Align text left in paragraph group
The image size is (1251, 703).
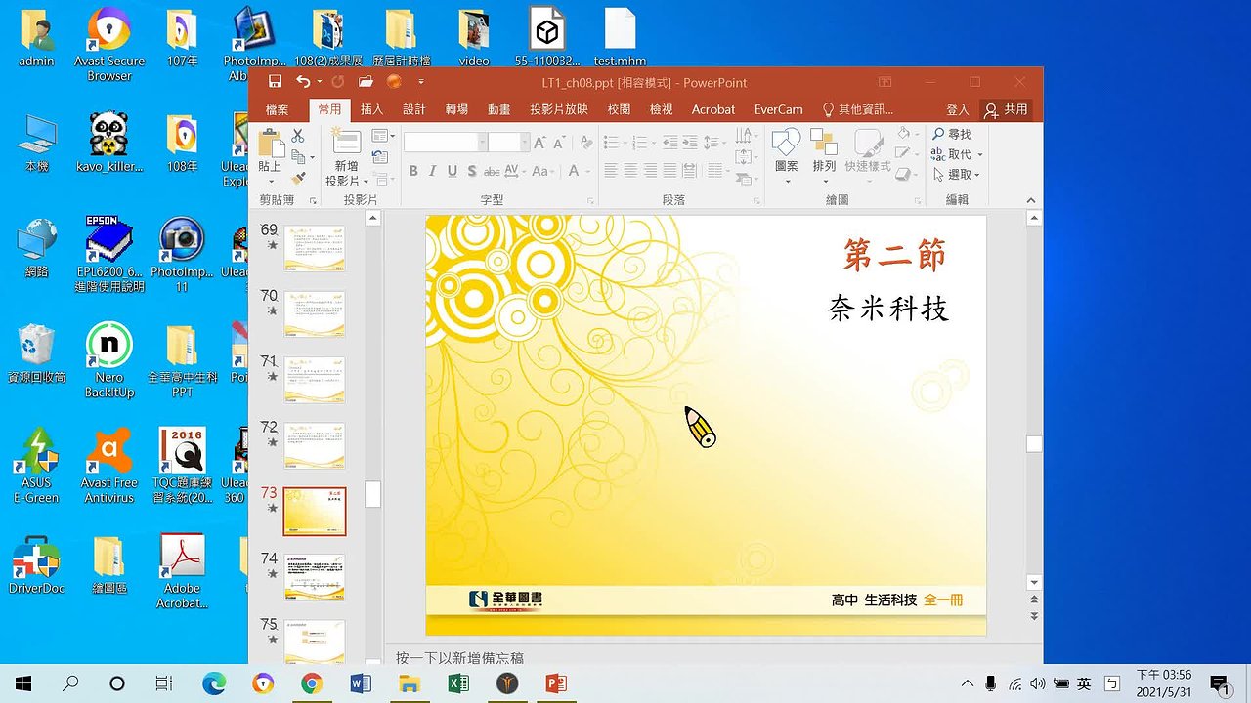point(611,171)
